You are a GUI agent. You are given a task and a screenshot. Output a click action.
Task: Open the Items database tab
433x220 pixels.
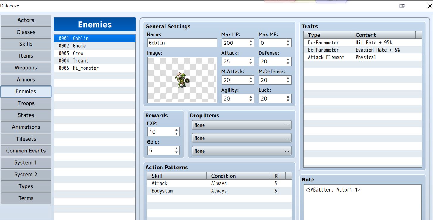coord(26,56)
